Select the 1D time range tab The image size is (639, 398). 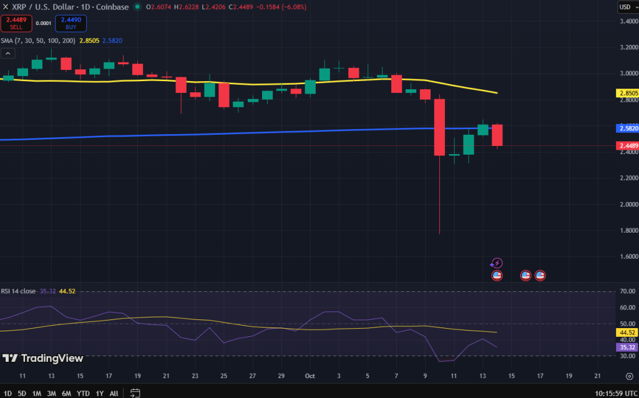[x=7, y=394]
